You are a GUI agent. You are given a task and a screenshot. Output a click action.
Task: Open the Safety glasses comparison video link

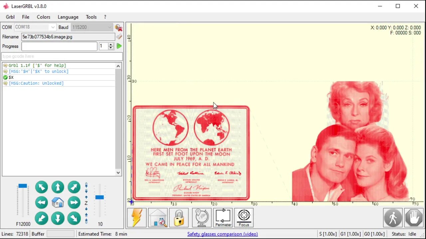223,234
